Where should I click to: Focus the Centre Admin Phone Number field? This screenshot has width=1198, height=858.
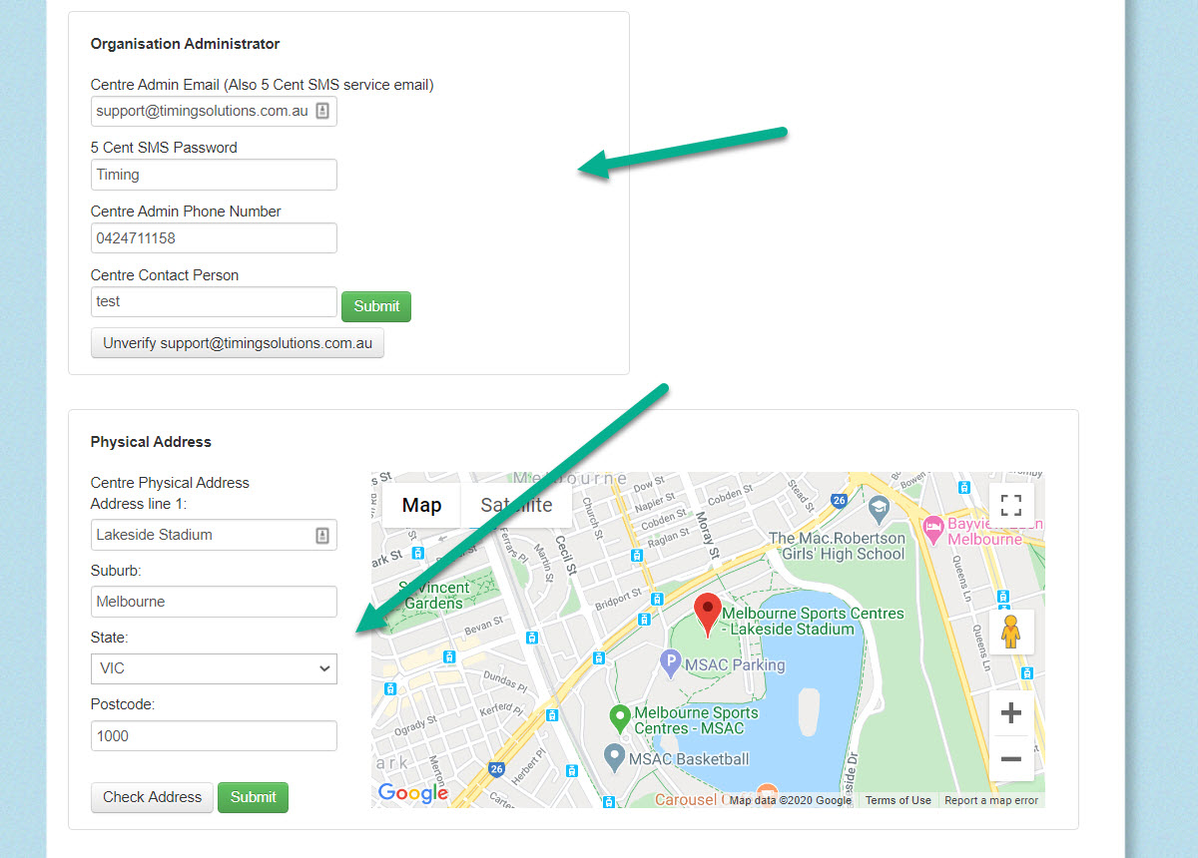coord(214,238)
